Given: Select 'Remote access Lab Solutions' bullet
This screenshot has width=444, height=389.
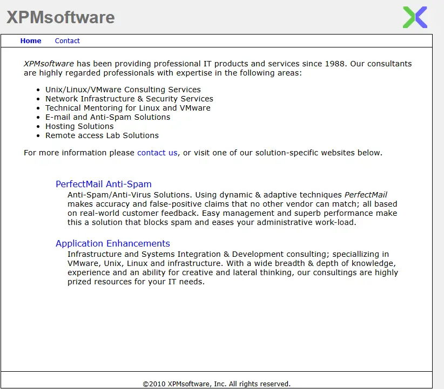Looking at the screenshot, I should coord(102,135).
